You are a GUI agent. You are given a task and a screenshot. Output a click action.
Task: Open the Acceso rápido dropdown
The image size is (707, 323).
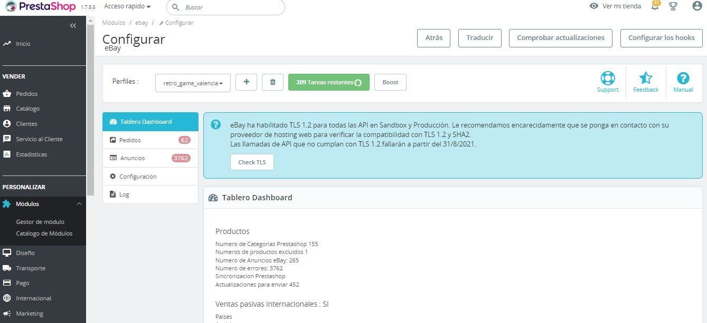coord(127,6)
